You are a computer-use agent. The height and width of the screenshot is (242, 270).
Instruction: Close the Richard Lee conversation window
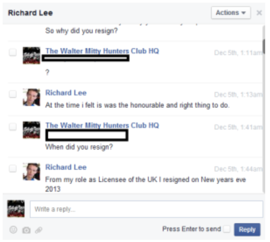click(x=259, y=13)
